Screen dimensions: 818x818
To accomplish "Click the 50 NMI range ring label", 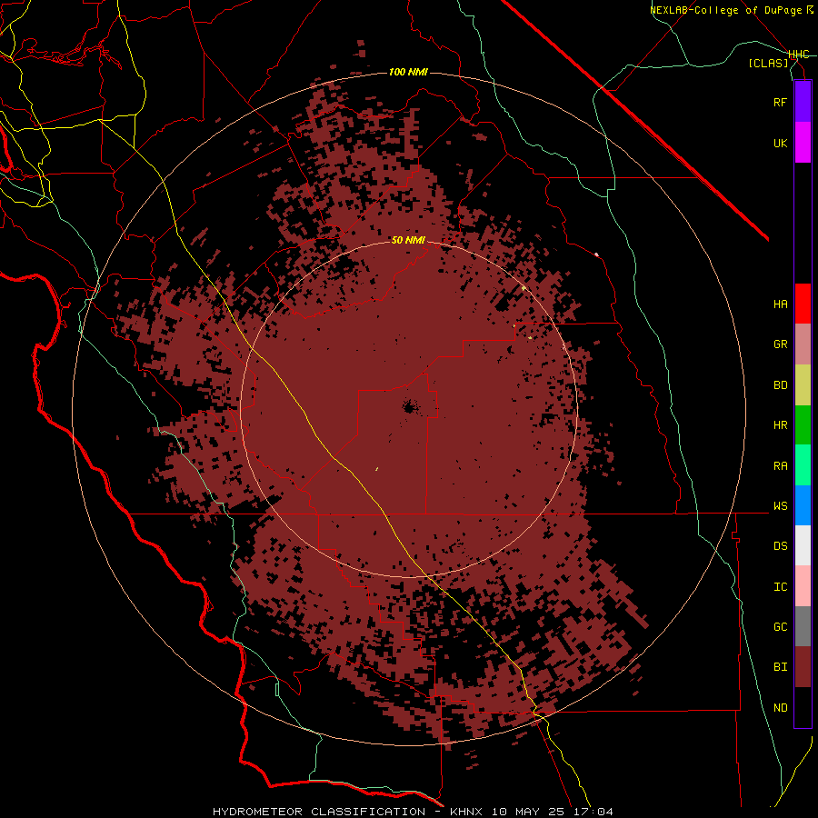I will click(x=408, y=240).
